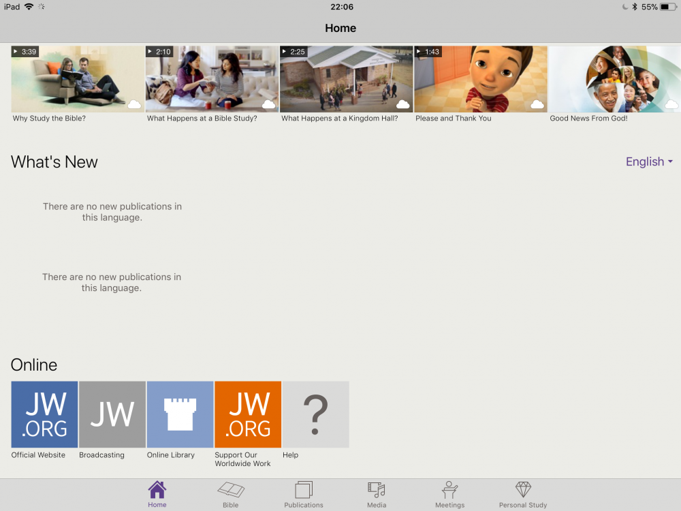The height and width of the screenshot is (511, 681).
Task: Go to the Publications tab
Action: (304, 495)
